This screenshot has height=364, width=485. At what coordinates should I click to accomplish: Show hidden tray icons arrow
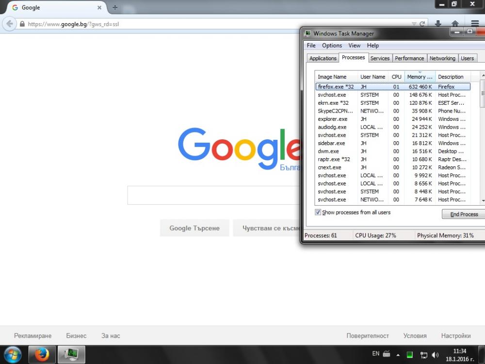[x=398, y=355]
